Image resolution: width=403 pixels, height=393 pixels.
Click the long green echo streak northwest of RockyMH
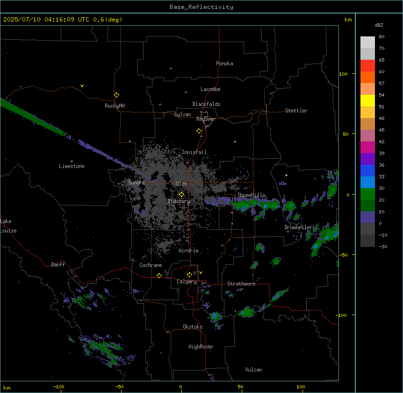tap(32, 117)
